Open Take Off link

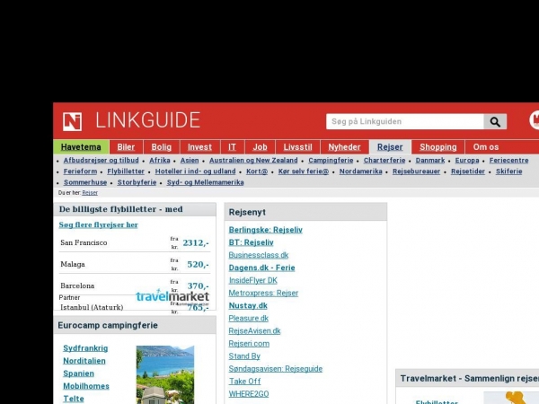pyautogui.click(x=245, y=382)
